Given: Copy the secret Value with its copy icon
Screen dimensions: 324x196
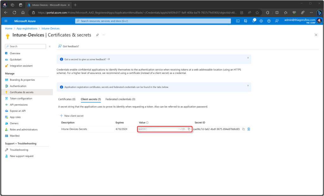Looking at the screenshot, I should click(x=189, y=129).
